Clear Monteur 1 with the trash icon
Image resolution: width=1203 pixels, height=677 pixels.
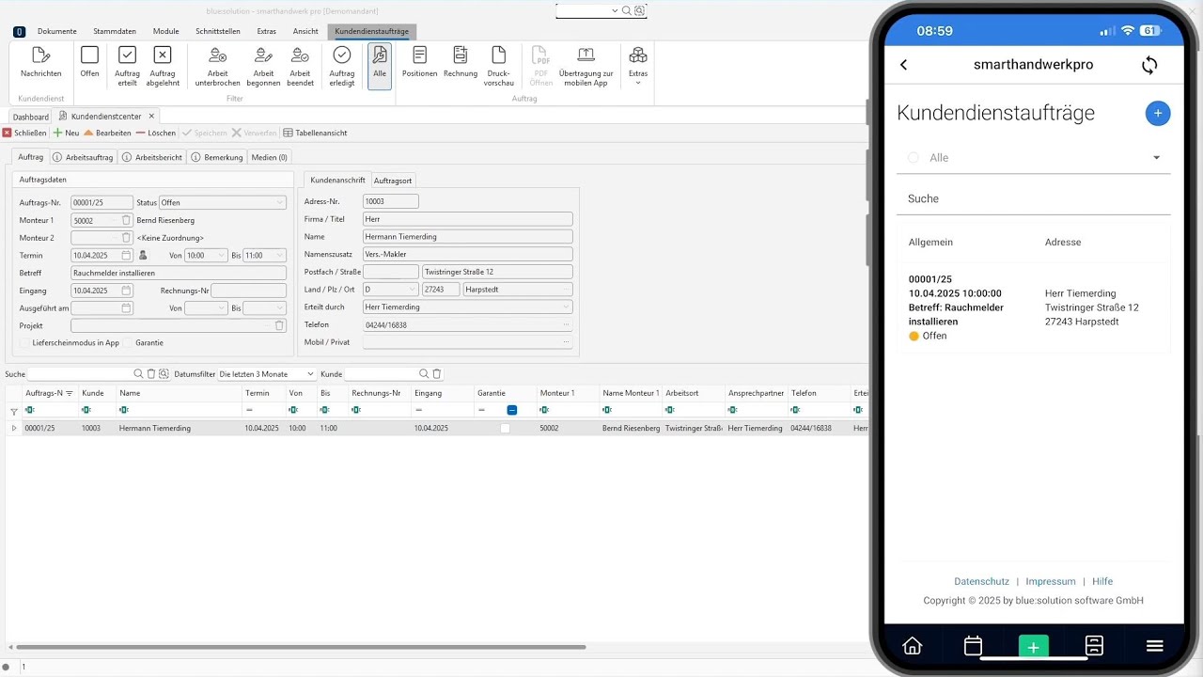pyautogui.click(x=126, y=220)
